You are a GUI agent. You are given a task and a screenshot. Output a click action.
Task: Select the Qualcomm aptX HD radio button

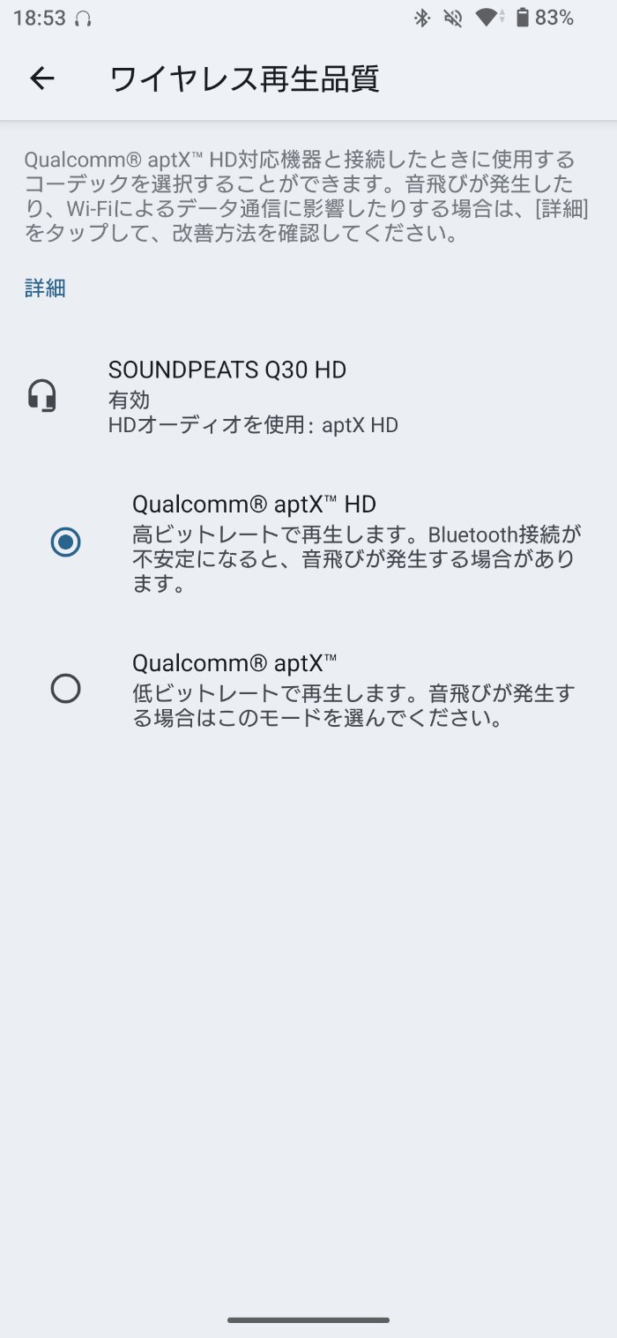pos(66,542)
